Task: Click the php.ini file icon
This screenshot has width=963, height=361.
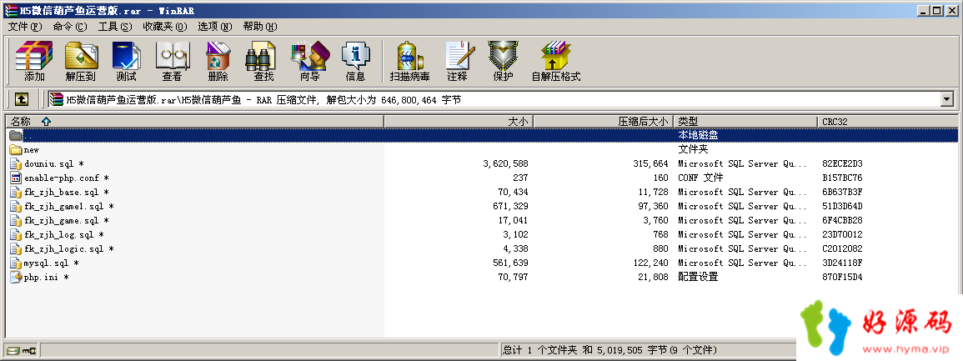Action: coord(16,277)
